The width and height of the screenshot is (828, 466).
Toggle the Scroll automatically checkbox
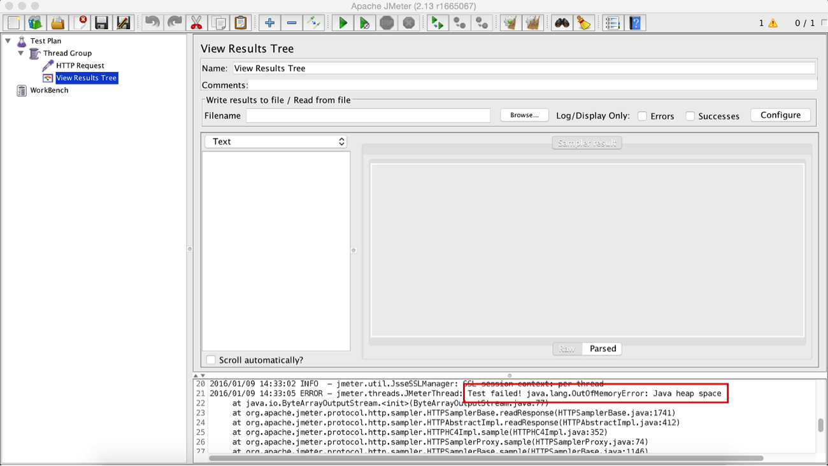point(211,360)
